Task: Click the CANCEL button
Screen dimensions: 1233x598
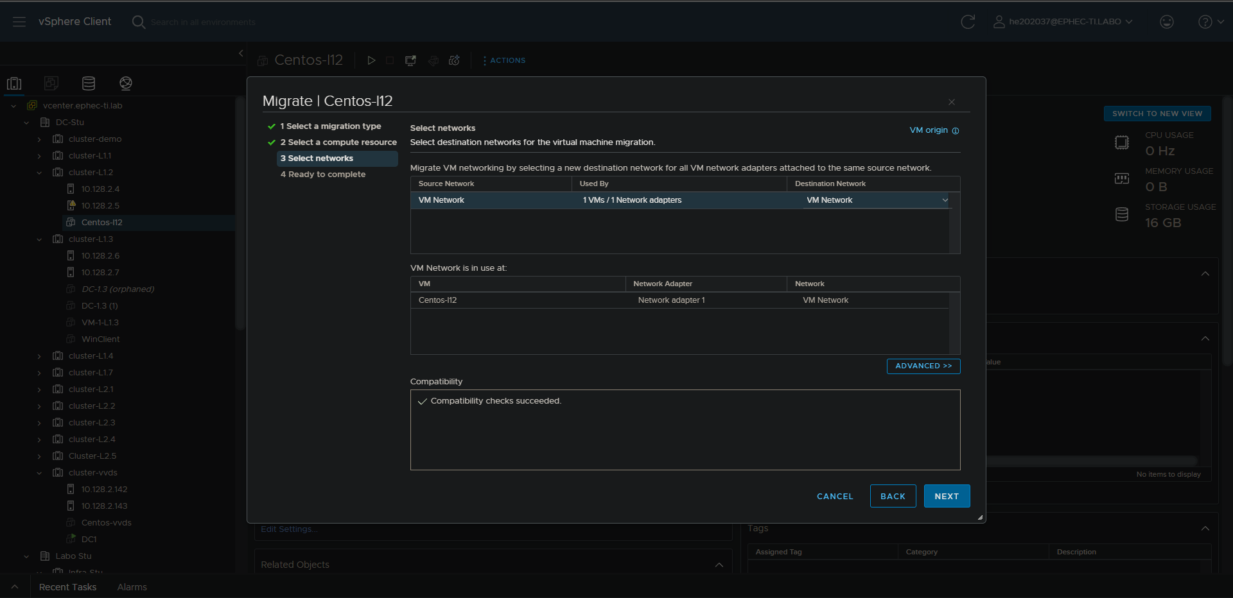Action: tap(835, 497)
